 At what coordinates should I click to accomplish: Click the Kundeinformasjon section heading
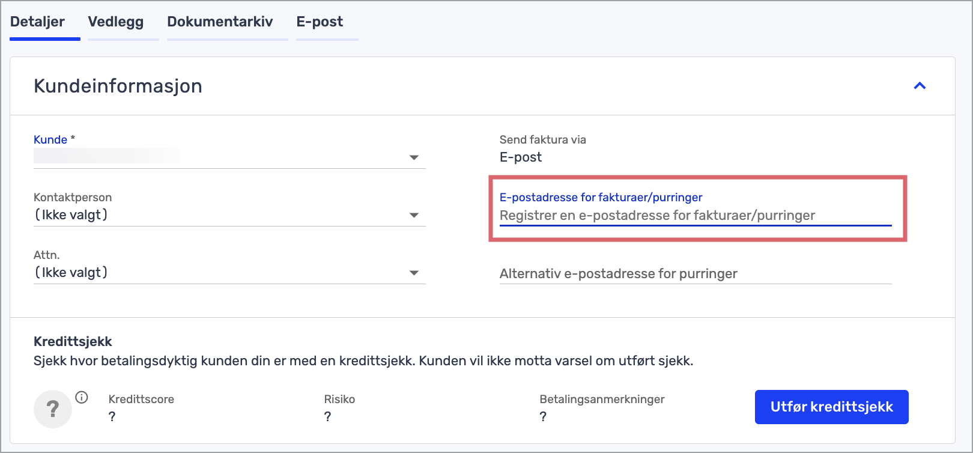[118, 86]
